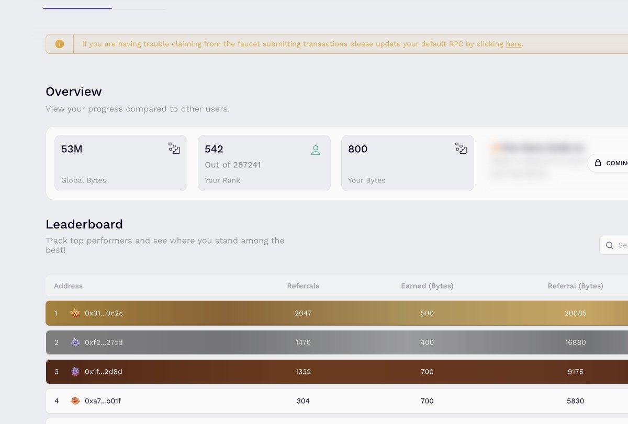Open the 'here' RPC update link
The image size is (628, 424).
coord(513,44)
